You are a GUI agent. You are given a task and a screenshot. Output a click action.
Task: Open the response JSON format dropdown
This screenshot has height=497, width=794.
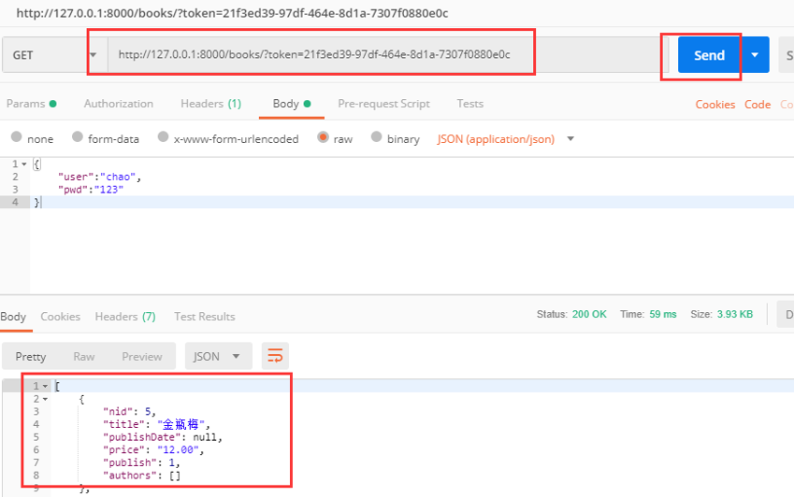point(218,356)
